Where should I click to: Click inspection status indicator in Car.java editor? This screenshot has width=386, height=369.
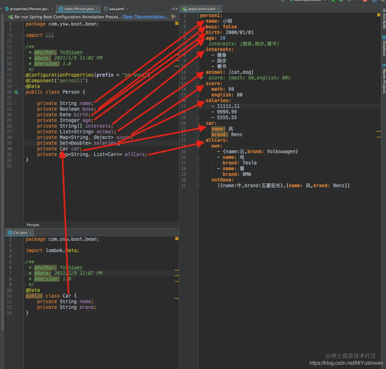(177, 239)
